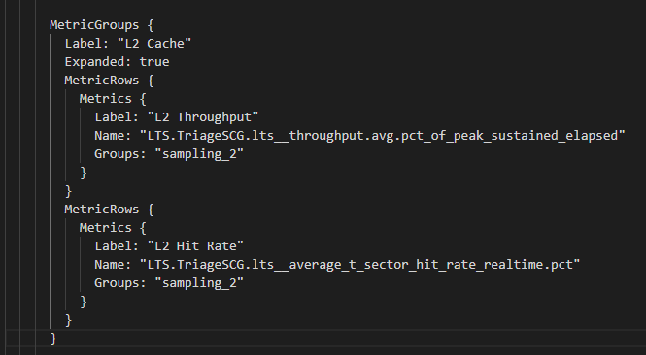The height and width of the screenshot is (355, 646).
Task: Click closing brace of second Metrics block
Action: tap(84, 301)
